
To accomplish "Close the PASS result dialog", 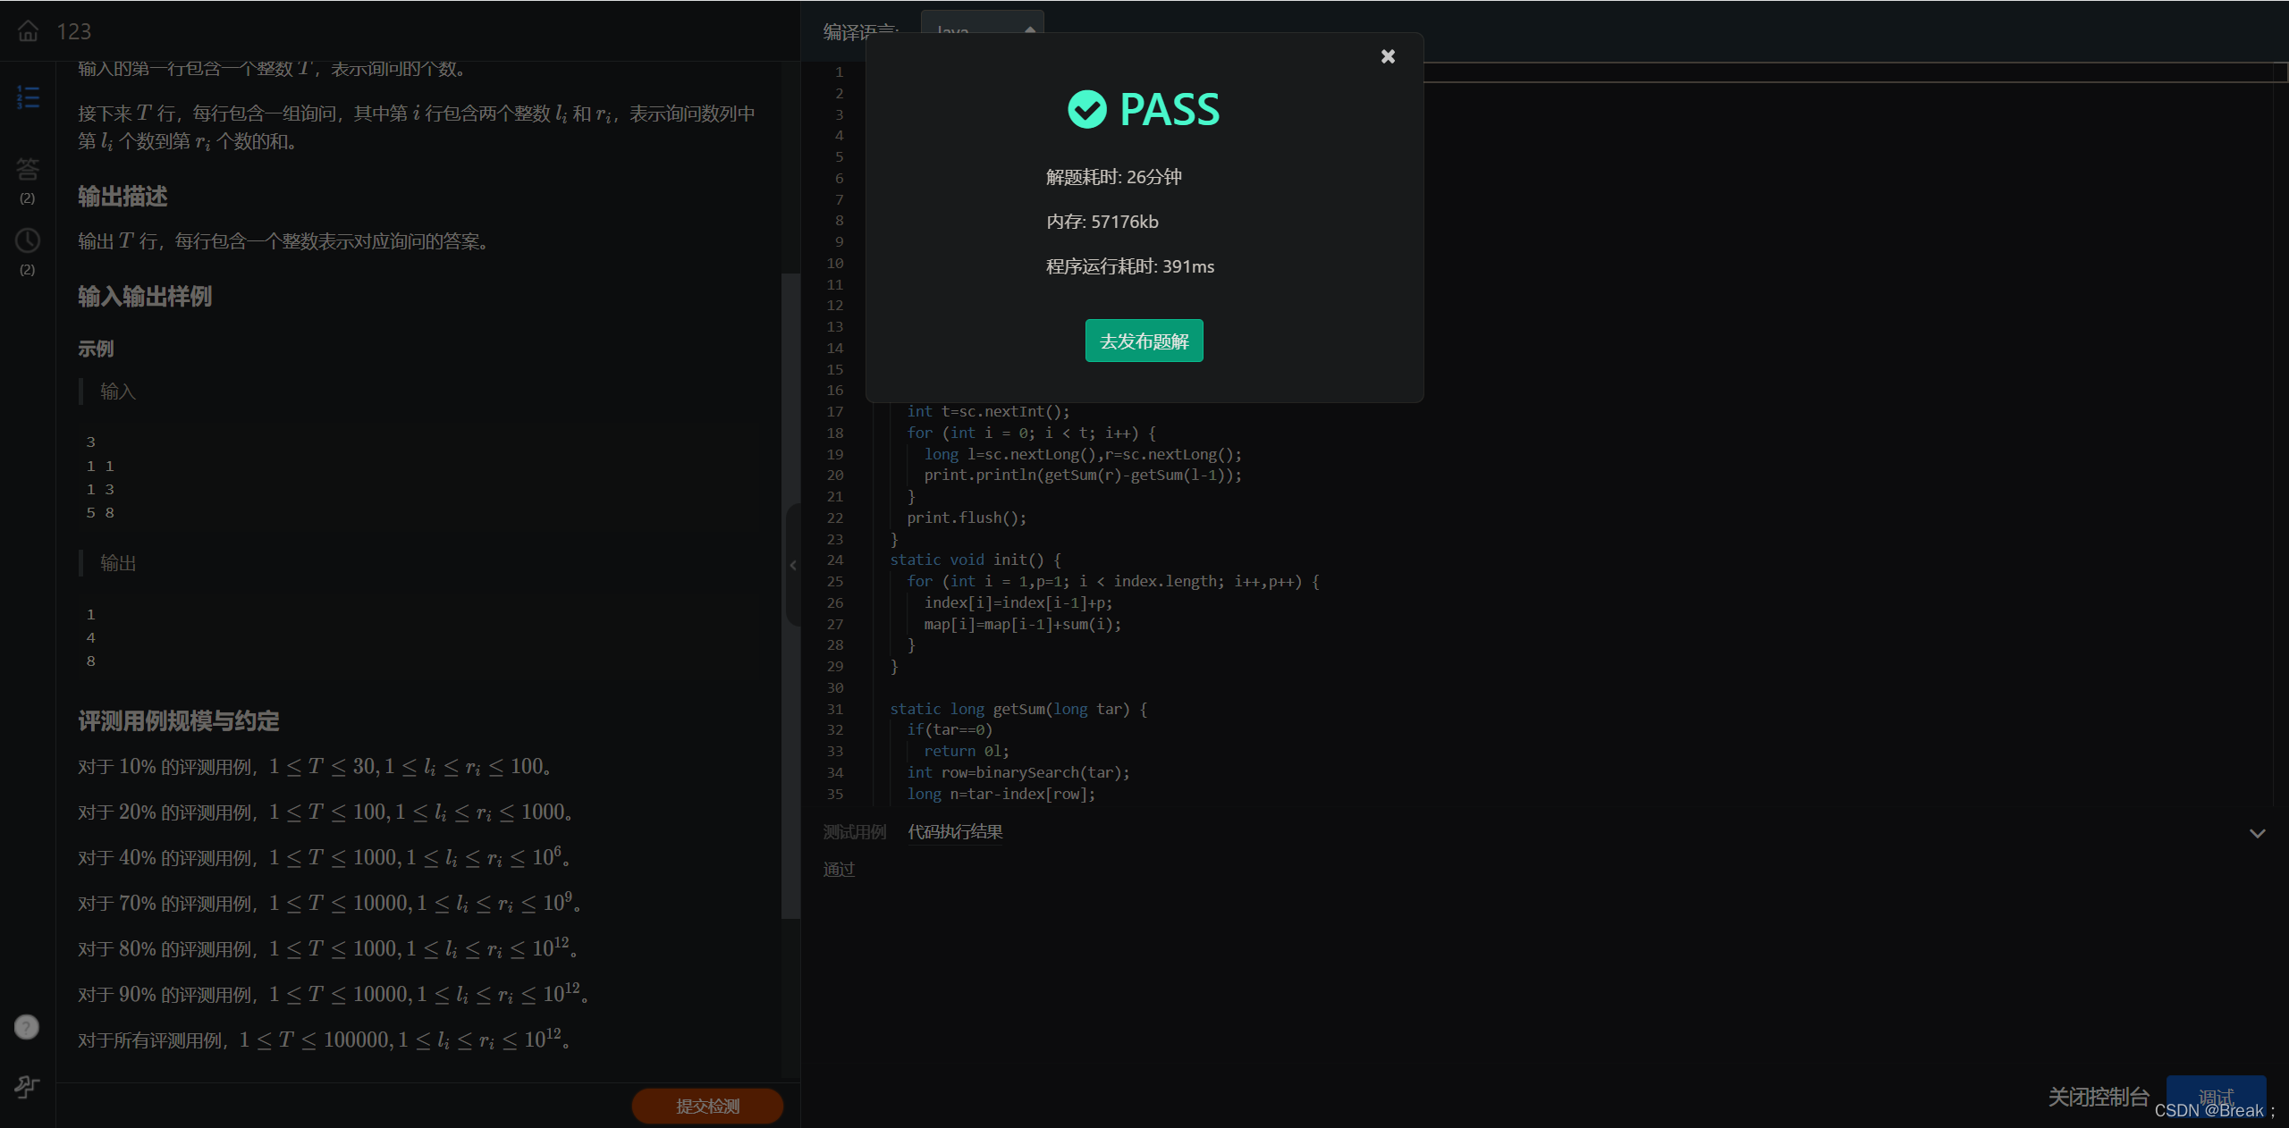I will (x=1388, y=56).
